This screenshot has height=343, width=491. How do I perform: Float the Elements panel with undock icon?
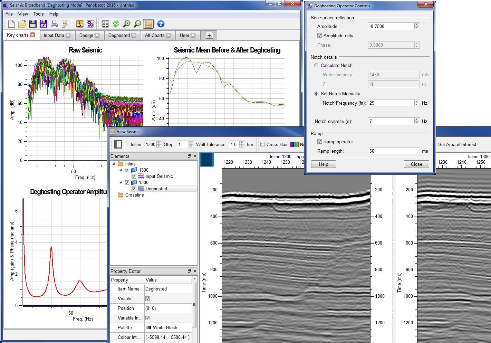click(189, 156)
